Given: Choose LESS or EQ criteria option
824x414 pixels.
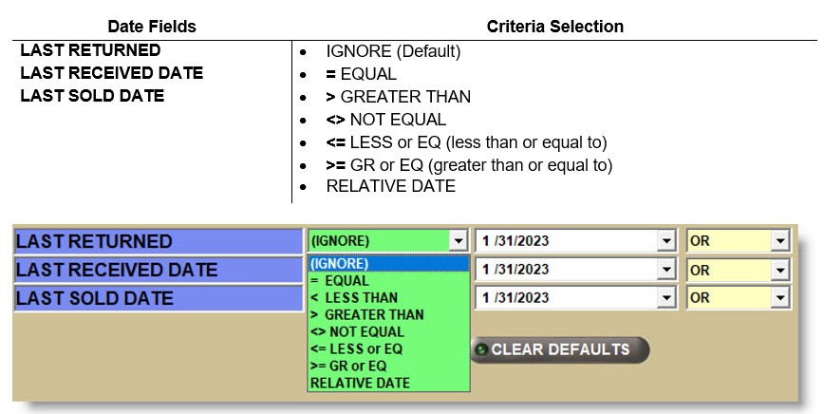Looking at the screenshot, I should [357, 348].
